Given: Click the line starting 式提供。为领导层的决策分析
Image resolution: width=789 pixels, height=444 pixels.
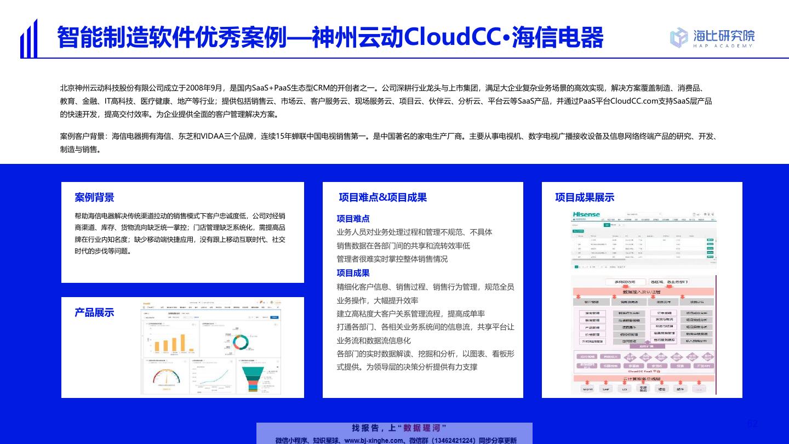Looking at the screenshot, I should (x=407, y=367).
